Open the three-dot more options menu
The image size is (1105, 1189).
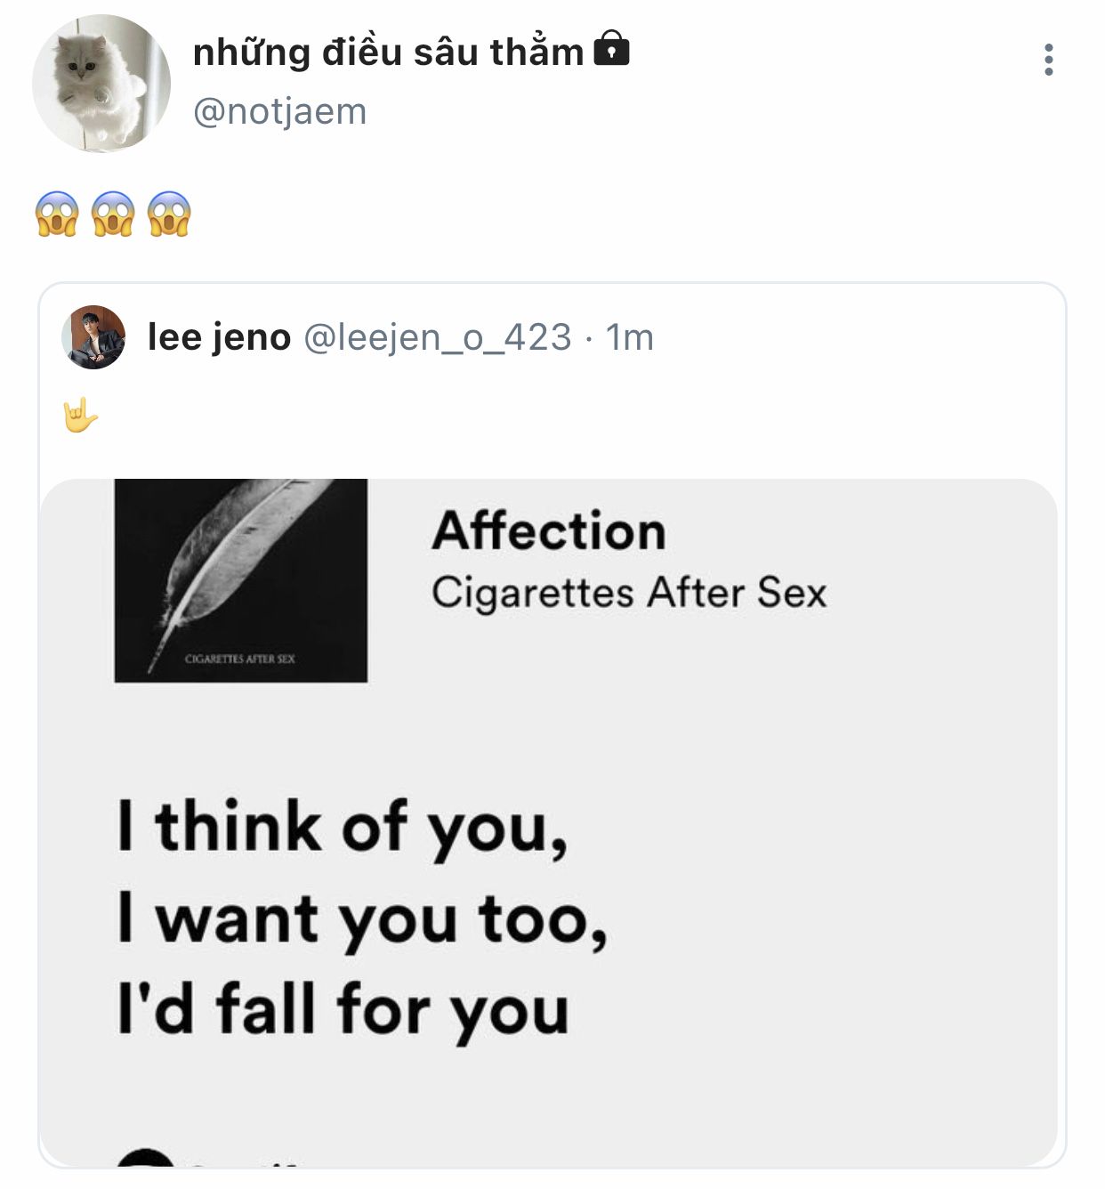(x=1049, y=60)
